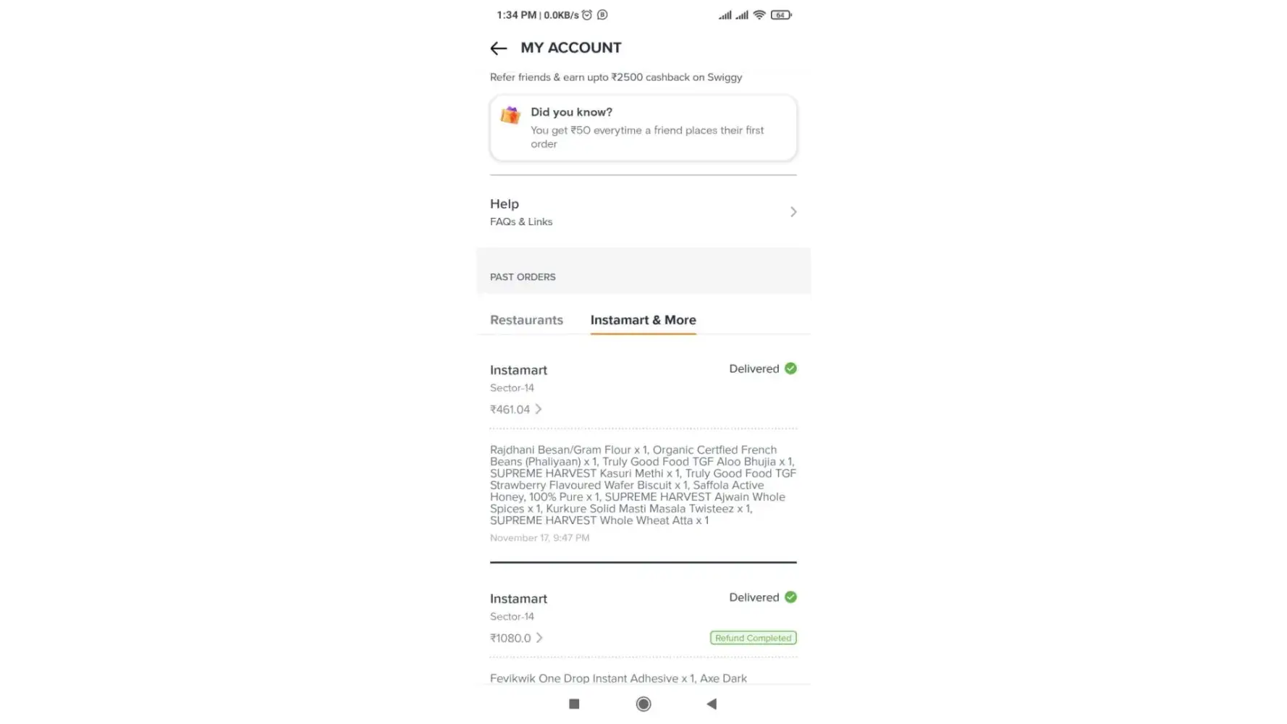Screen dimensions: 1287x724
Task: Tap the gift box icon
Action: click(510, 115)
